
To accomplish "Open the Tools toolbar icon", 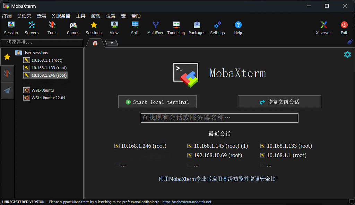I will (52, 28).
